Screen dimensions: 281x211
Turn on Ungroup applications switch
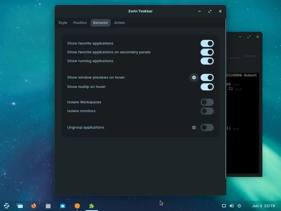207,127
